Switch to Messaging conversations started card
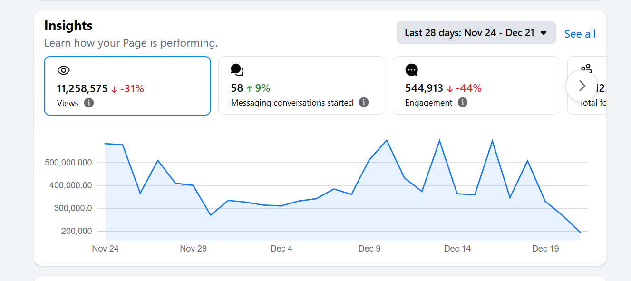 click(301, 86)
